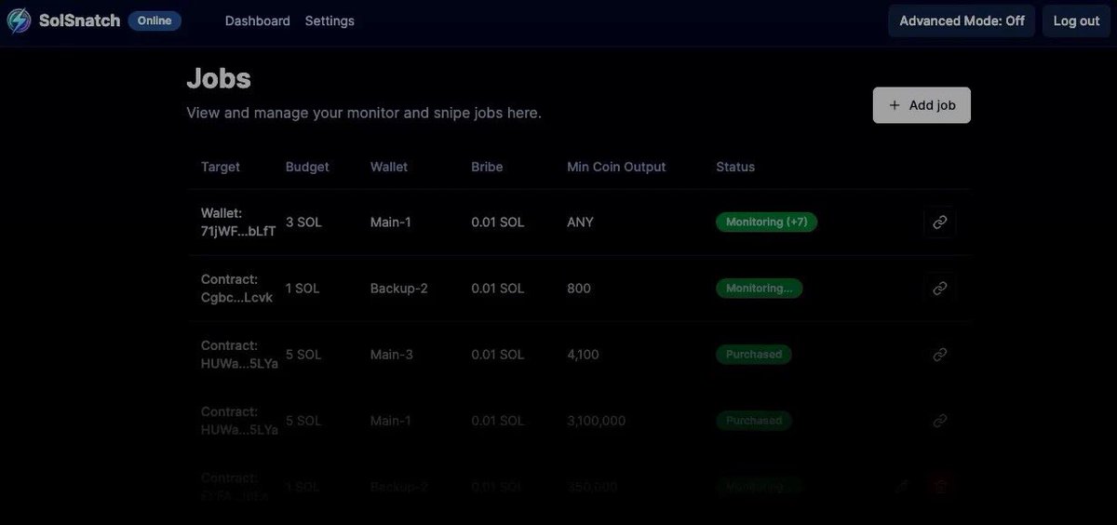Click the Add job button
Image resolution: width=1117 pixels, height=525 pixels.
[x=922, y=105]
